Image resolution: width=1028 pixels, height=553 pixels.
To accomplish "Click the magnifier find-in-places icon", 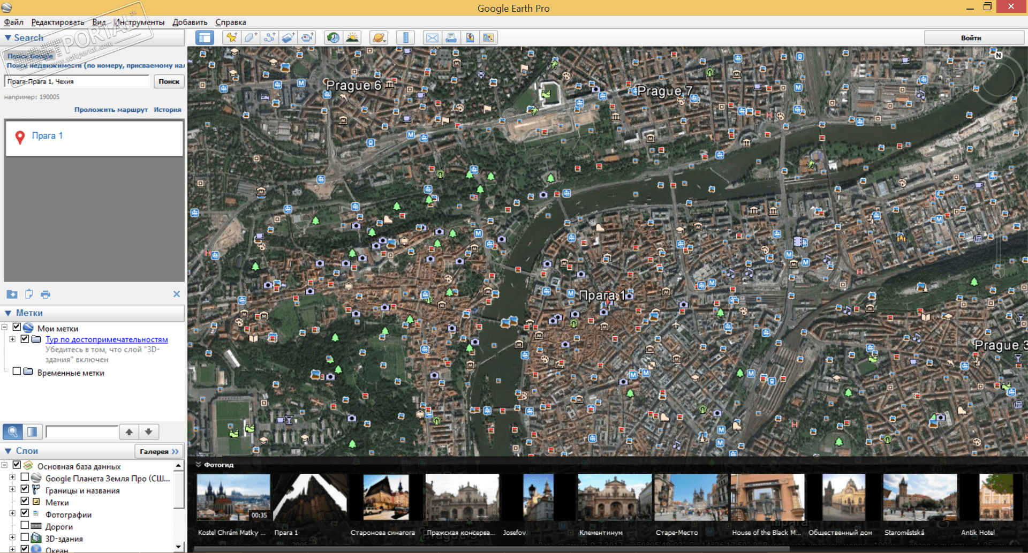I will 12,431.
